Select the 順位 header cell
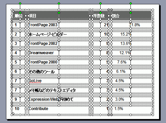Image resolution: width=166 pixels, height=123 pixels. click(19, 16)
